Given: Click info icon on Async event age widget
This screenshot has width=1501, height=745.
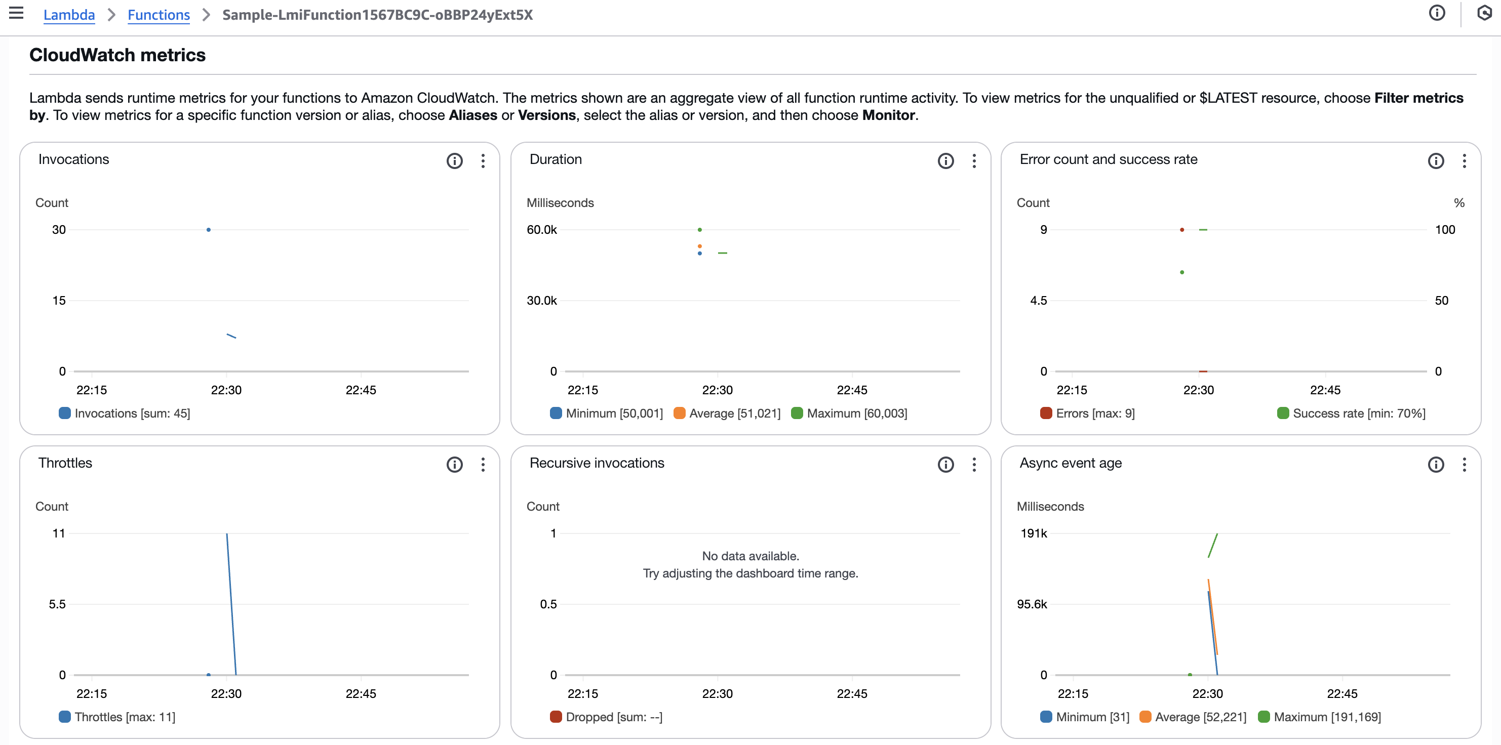Looking at the screenshot, I should (x=1435, y=464).
